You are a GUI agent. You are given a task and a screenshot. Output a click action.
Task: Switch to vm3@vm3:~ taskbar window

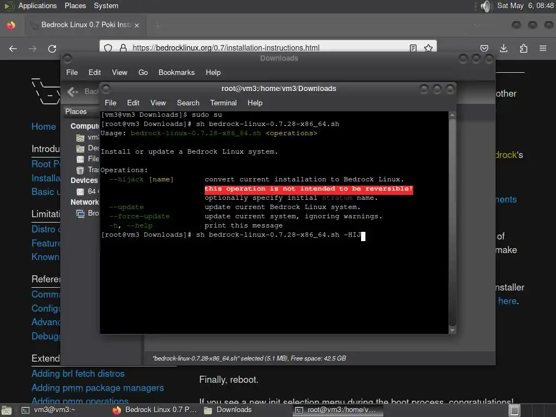pyautogui.click(x=49, y=410)
